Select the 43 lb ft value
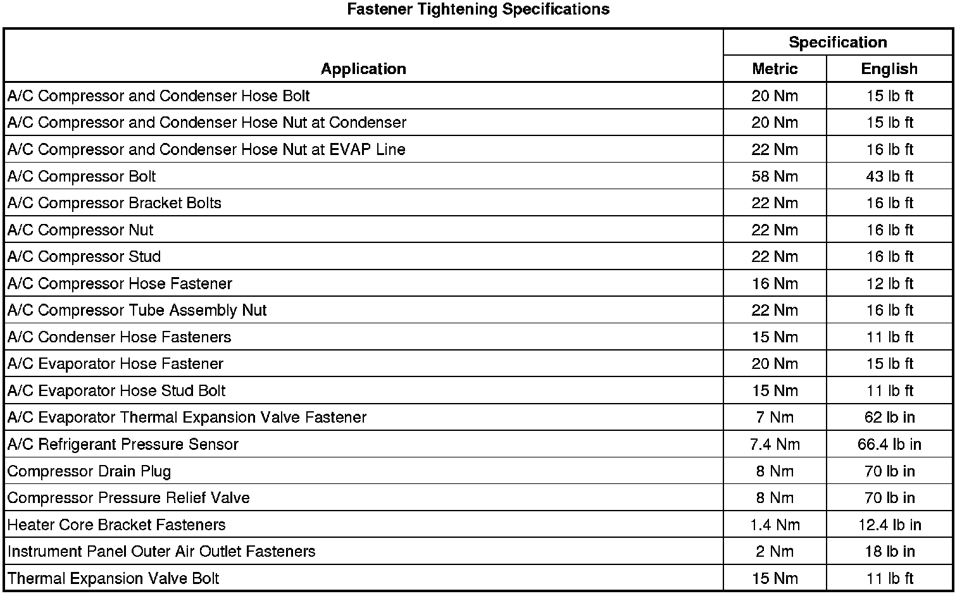 [889, 177]
